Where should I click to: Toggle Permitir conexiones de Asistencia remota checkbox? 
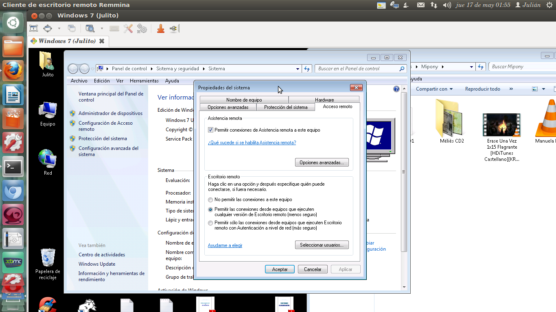tap(210, 130)
